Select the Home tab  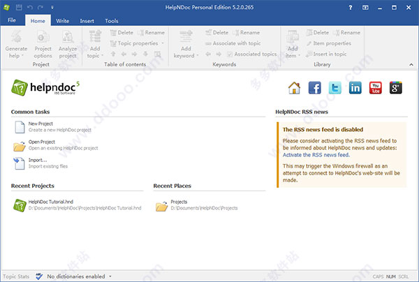(38, 21)
